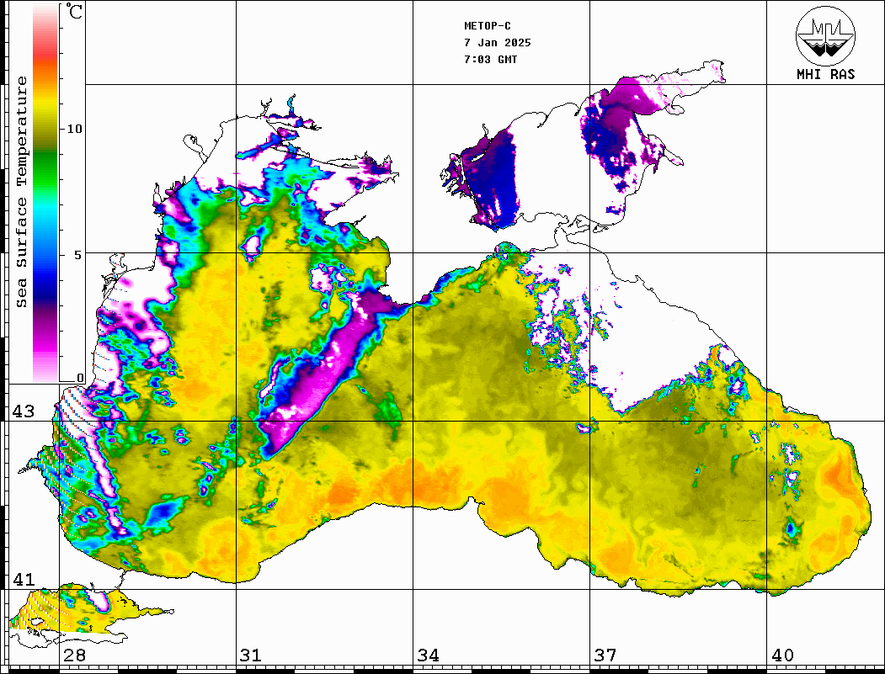The height and width of the screenshot is (674, 885).
Task: Click the latitude label 41
Action: (23, 579)
